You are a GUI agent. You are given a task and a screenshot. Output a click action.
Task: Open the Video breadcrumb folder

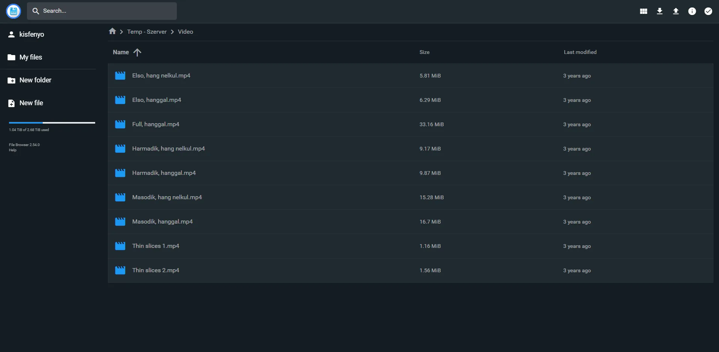[185, 31]
